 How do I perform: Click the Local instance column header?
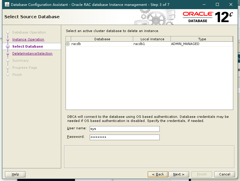152,39
